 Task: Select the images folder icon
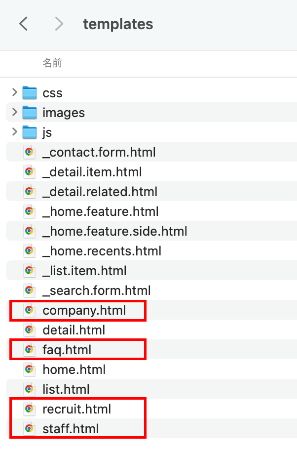point(30,113)
